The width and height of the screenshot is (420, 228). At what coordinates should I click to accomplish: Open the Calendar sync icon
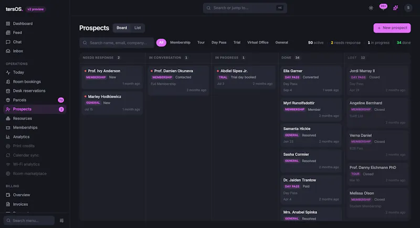coord(8,155)
